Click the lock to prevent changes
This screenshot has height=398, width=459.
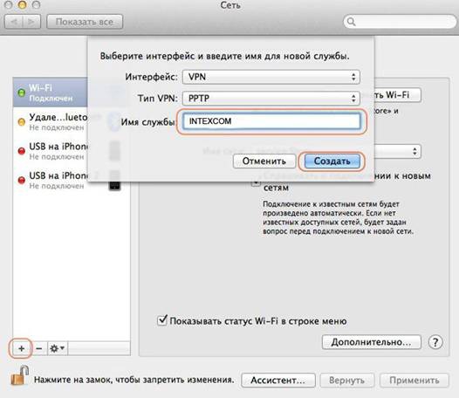20,376
